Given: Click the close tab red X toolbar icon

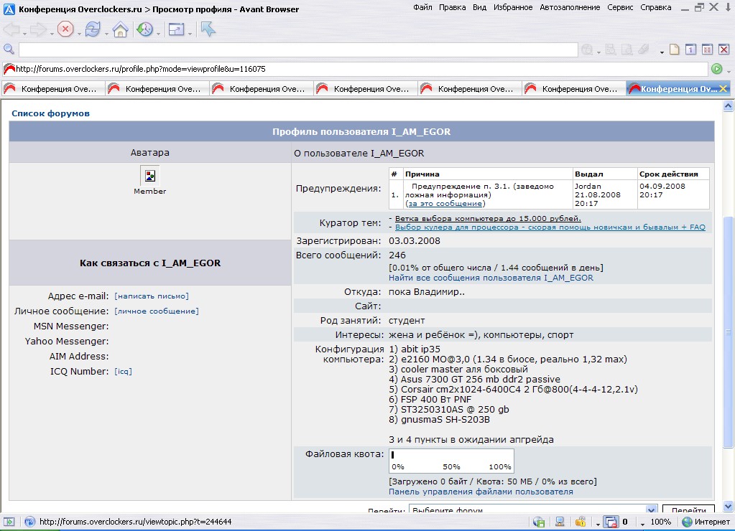Looking at the screenshot, I should click(x=724, y=50).
